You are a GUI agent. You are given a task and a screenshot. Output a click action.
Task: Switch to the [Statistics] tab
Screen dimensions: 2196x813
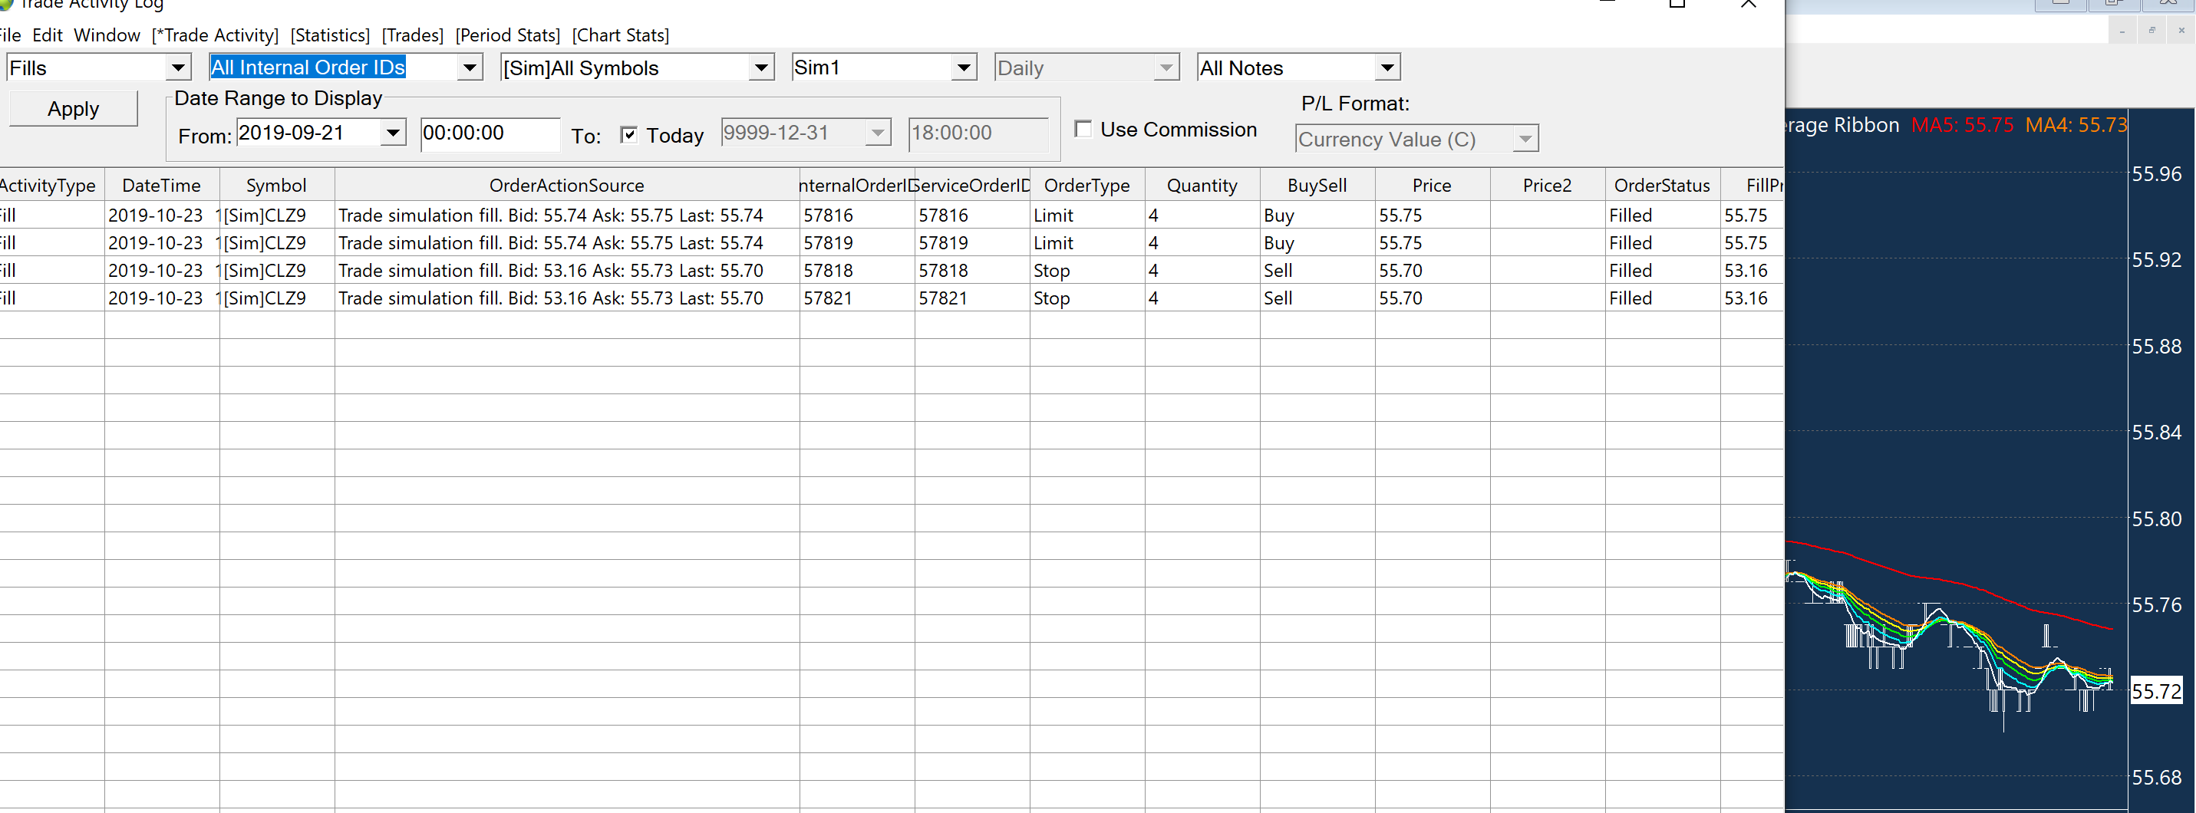[330, 35]
